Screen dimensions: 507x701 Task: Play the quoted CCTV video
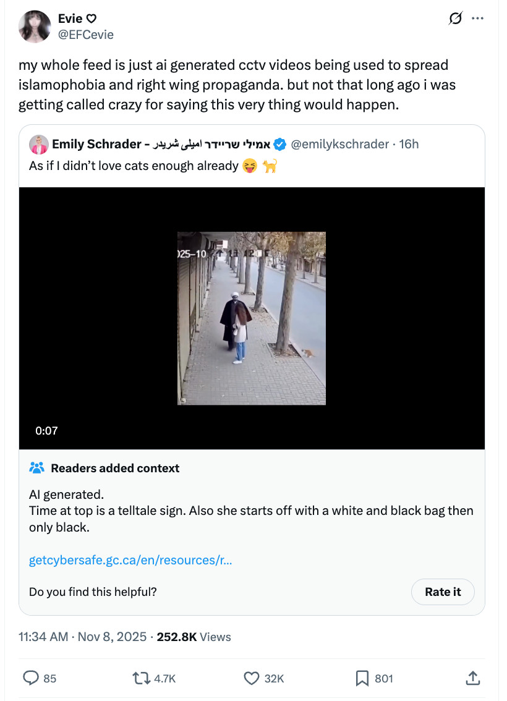point(252,318)
